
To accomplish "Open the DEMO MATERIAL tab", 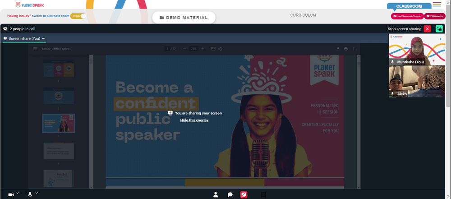I will pyautogui.click(x=184, y=18).
